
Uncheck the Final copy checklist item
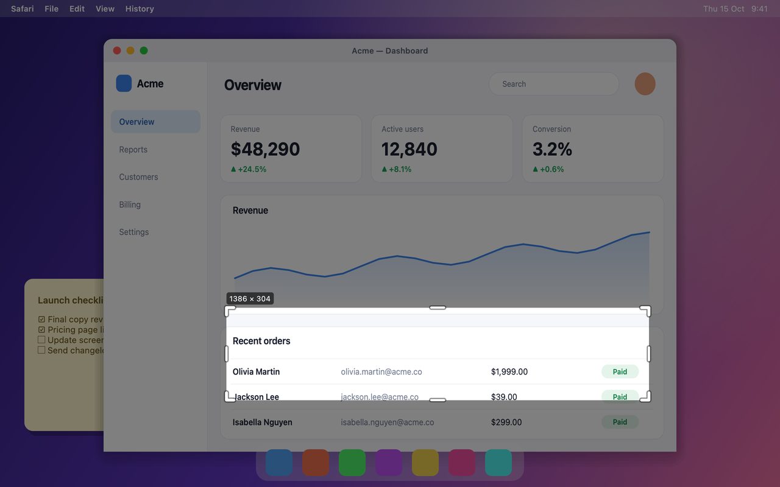click(41, 319)
